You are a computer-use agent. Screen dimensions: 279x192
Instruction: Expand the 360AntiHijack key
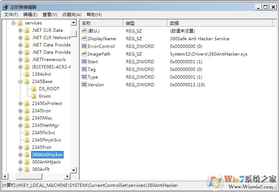21,162
